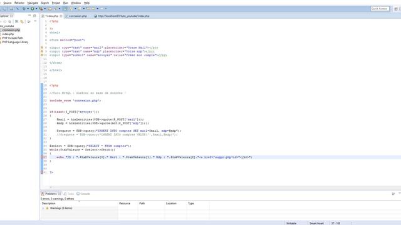
Task: Switch to the index.php editor tab
Action: [x=52, y=16]
